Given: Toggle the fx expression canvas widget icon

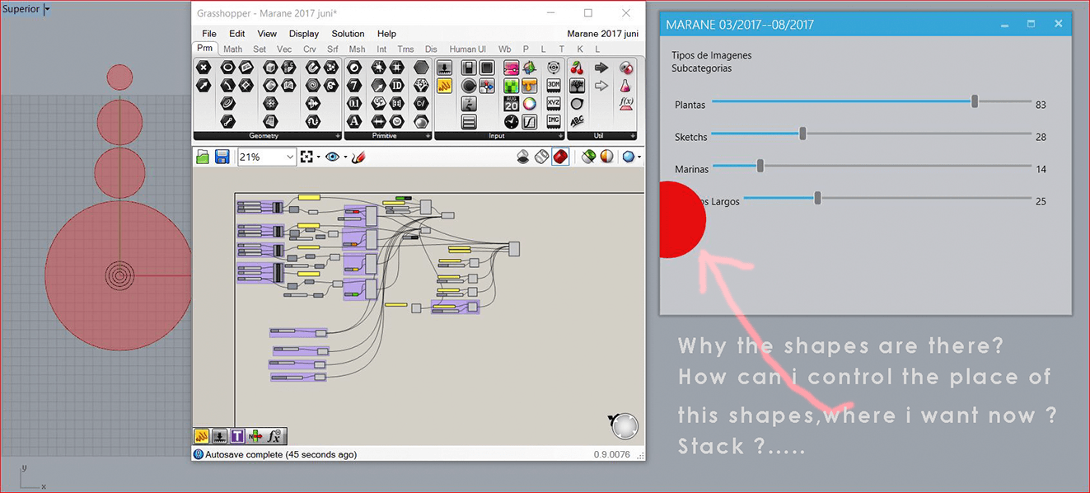Looking at the screenshot, I should [275, 436].
